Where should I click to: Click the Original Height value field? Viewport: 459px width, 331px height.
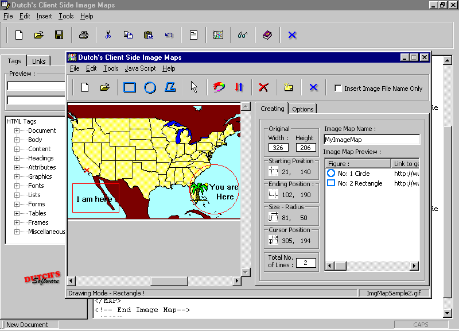[306, 148]
